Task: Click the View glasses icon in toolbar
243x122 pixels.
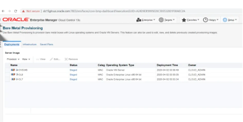Action: pyautogui.click(x=38, y=59)
